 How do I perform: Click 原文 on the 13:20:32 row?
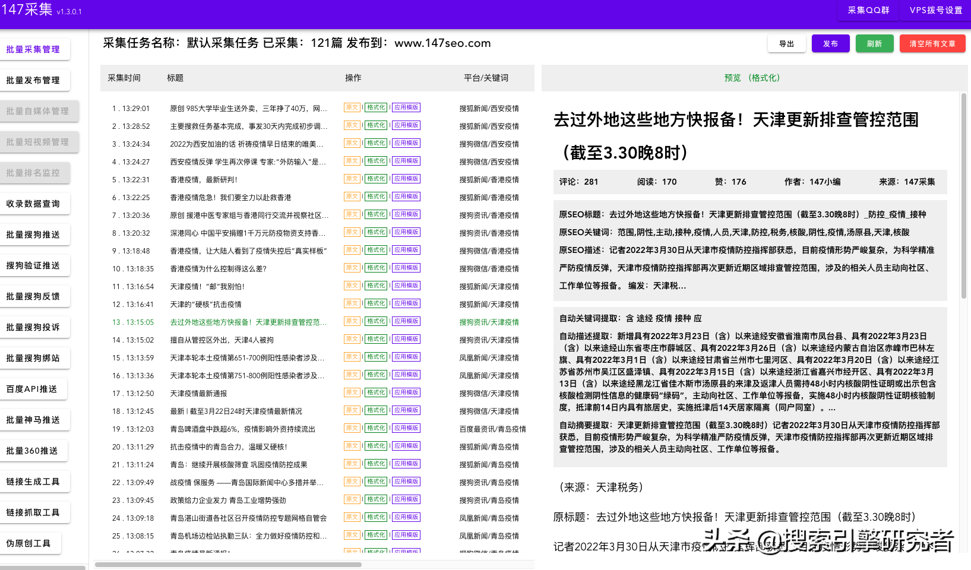(x=352, y=232)
